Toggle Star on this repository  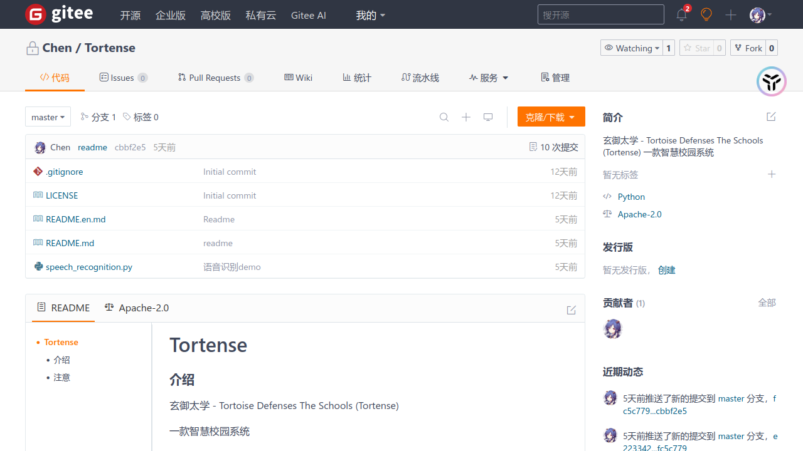(x=696, y=48)
